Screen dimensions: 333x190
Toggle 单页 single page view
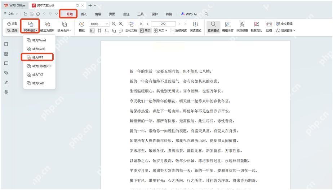pos(146,31)
